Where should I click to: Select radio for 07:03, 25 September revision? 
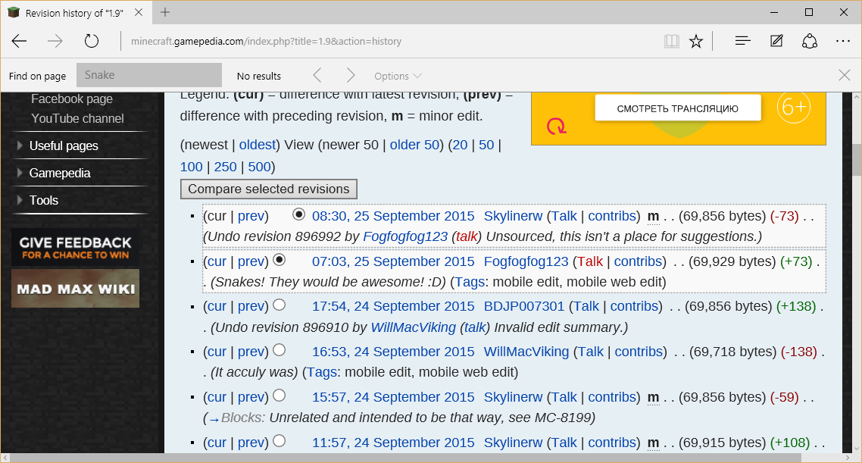(280, 259)
